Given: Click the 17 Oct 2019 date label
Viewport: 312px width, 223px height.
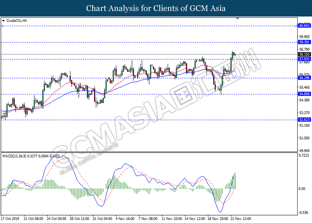Looking at the screenshot, I should pyautogui.click(x=11, y=219).
